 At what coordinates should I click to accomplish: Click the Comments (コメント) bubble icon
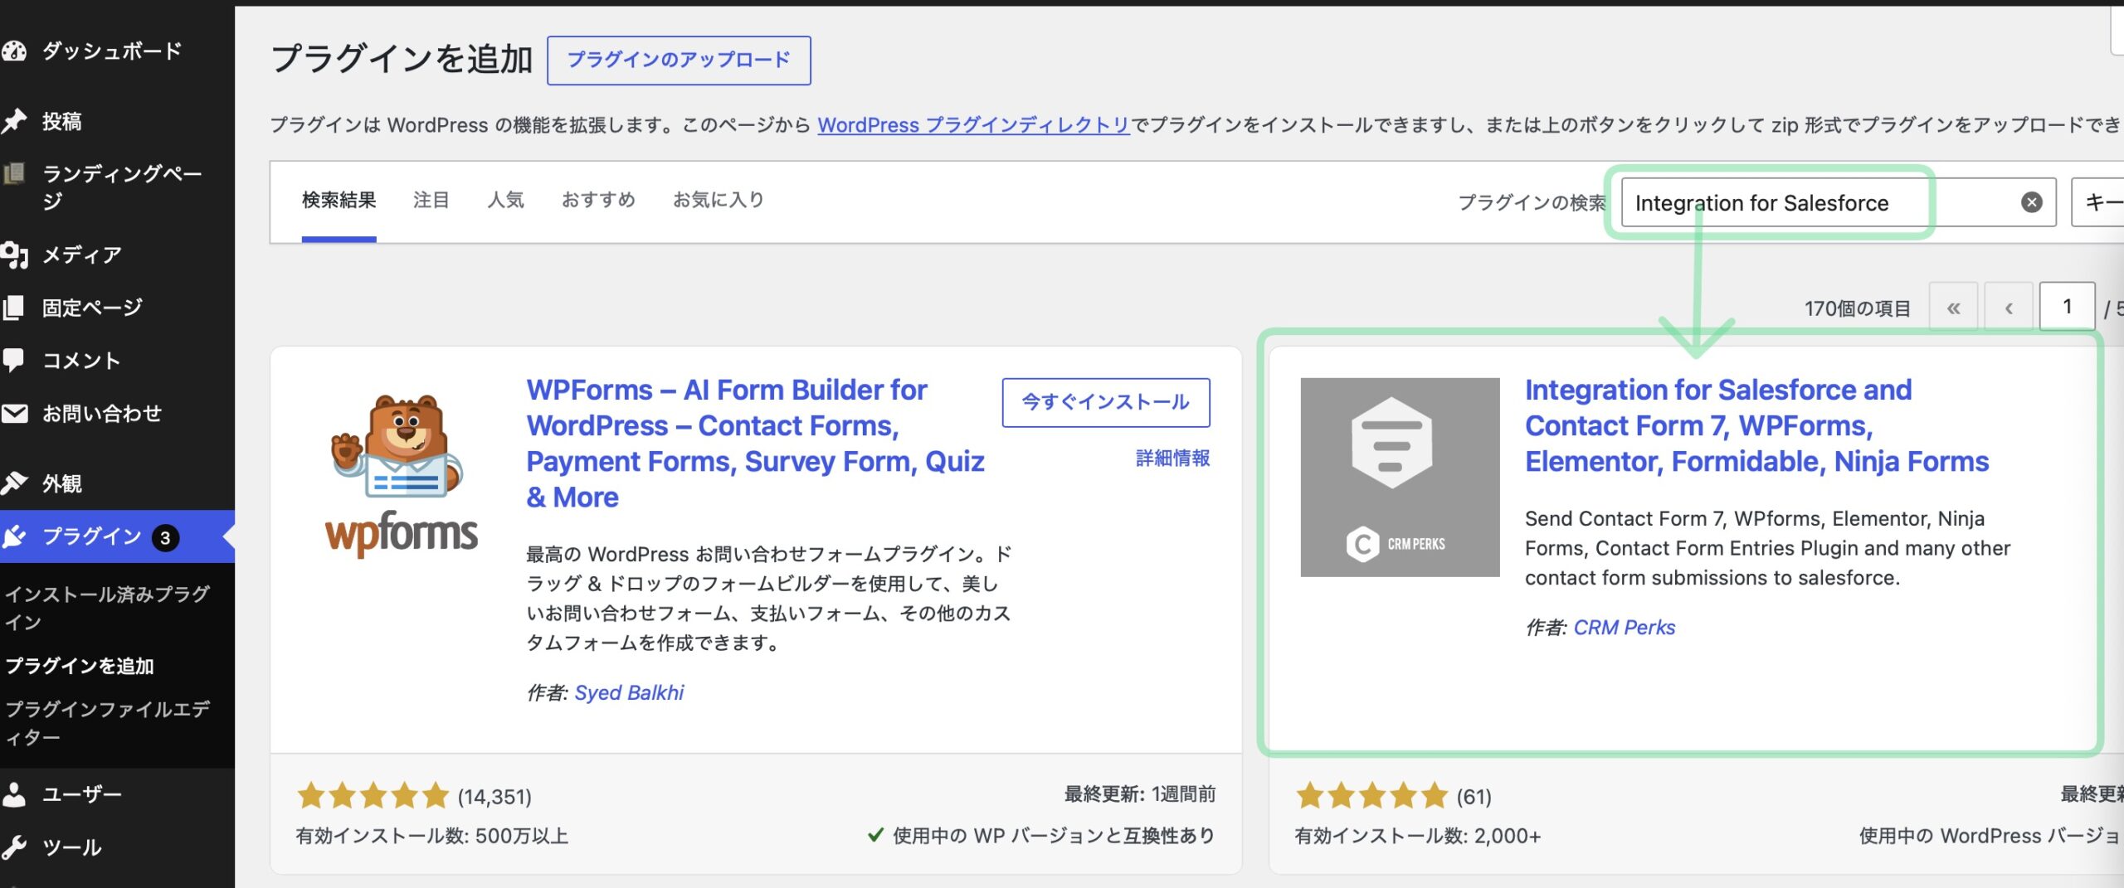[x=14, y=360]
